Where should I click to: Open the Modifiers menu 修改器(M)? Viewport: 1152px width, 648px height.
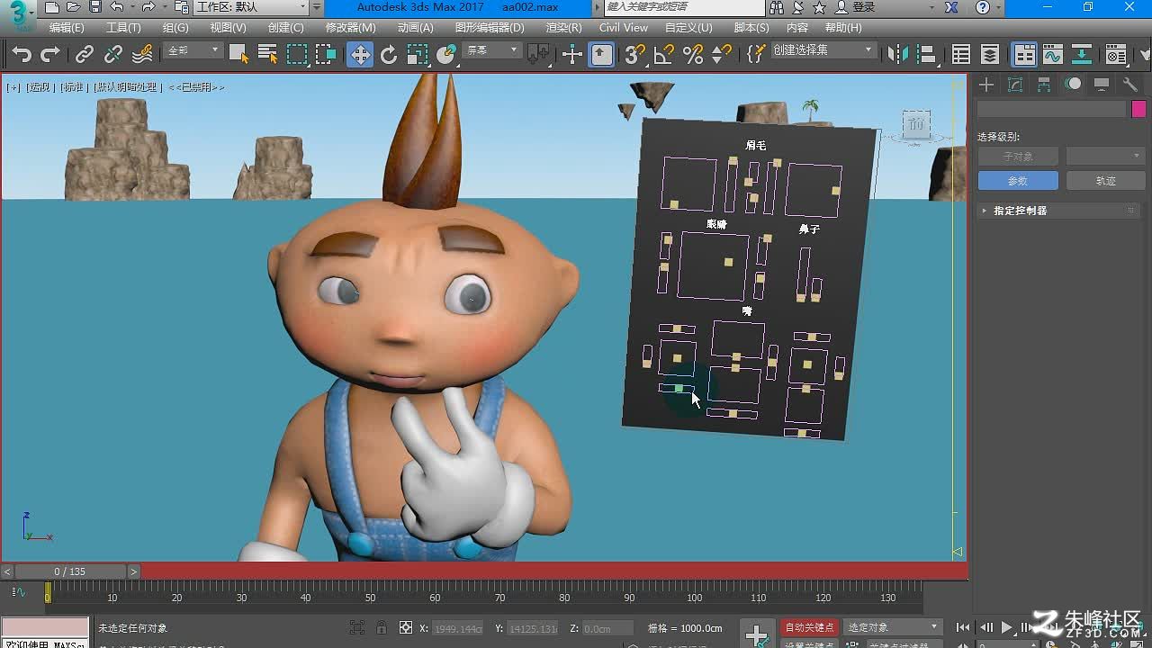350,28
